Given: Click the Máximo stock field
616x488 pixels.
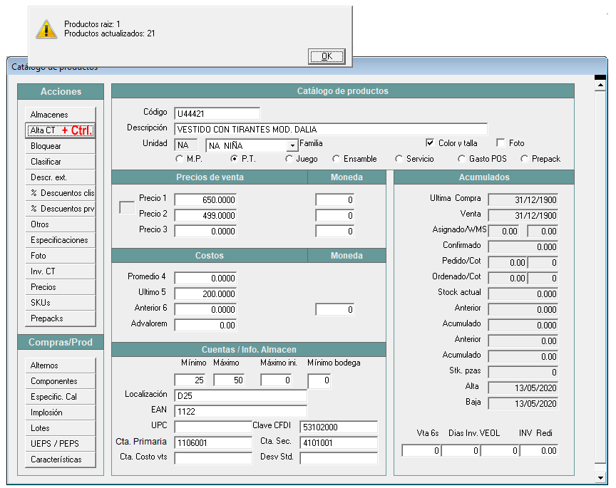Looking at the screenshot, I should tap(229, 380).
